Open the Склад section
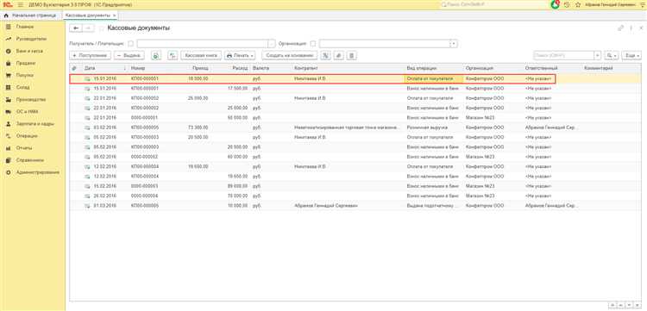Image resolution: width=647 pixels, height=311 pixels. 23,87
